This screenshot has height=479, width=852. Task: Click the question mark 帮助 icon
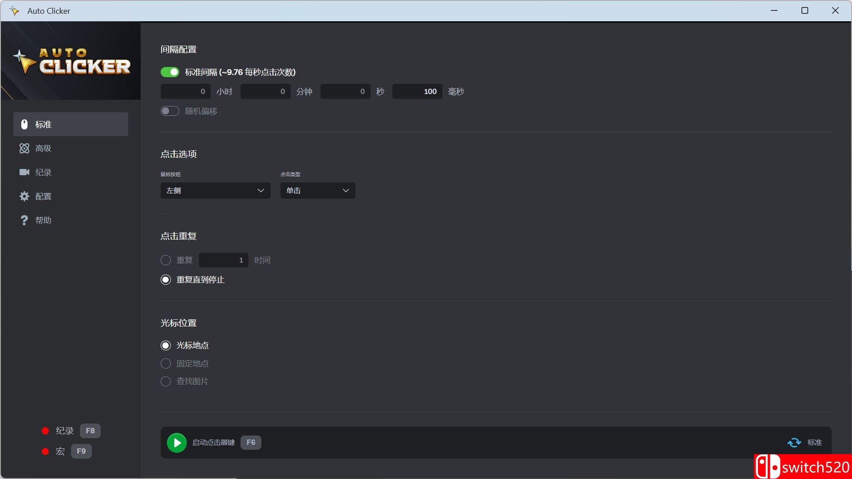pos(24,220)
